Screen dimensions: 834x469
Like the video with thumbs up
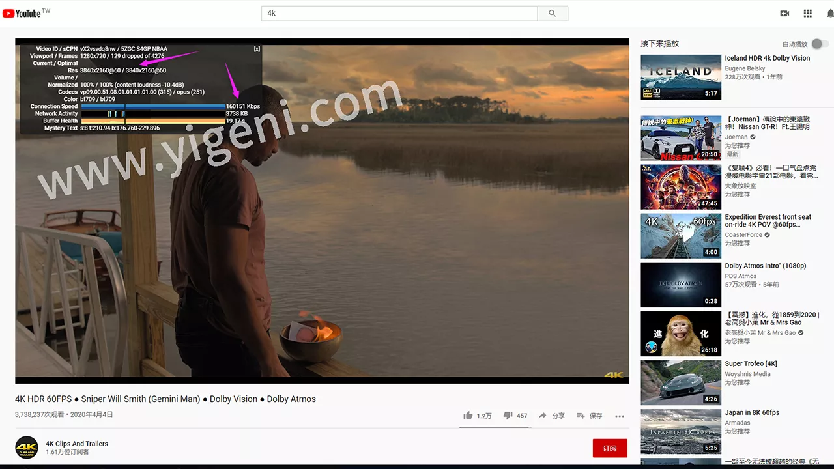coord(468,416)
